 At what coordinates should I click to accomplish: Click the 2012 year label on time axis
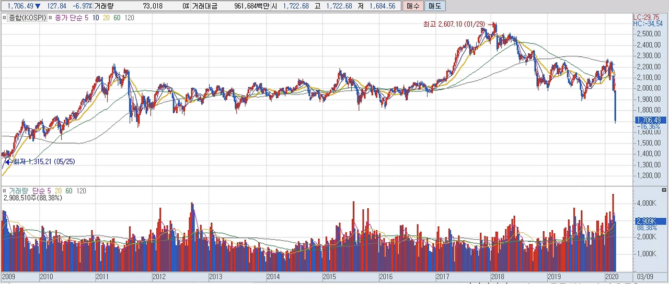(159, 276)
